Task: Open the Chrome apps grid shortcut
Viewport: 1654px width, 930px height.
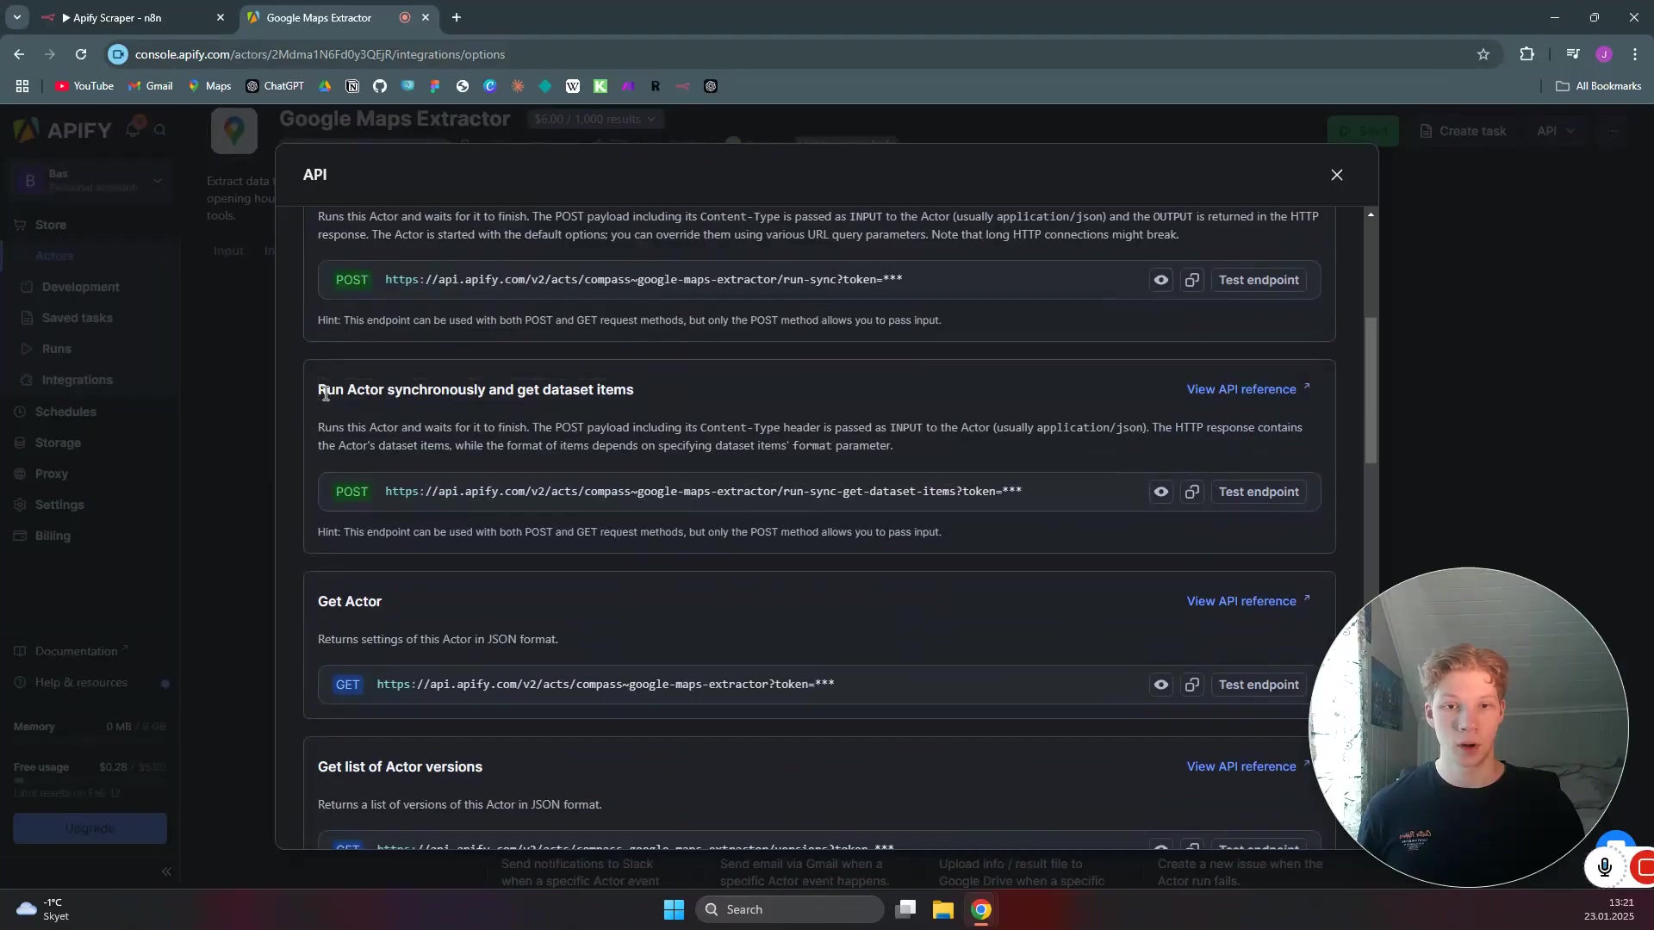Action: [22, 86]
